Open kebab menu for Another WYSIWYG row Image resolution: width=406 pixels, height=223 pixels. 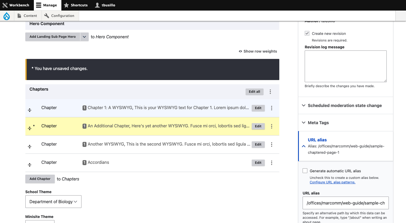click(272, 145)
